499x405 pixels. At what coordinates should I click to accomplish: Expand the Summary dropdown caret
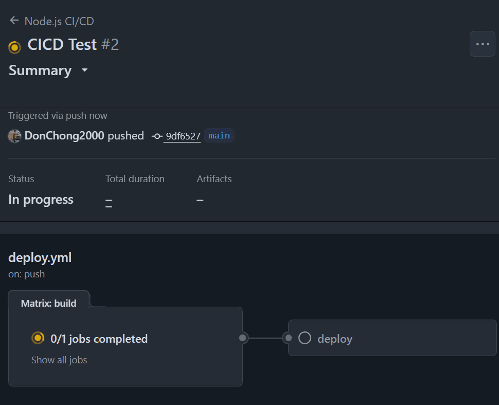click(x=85, y=70)
